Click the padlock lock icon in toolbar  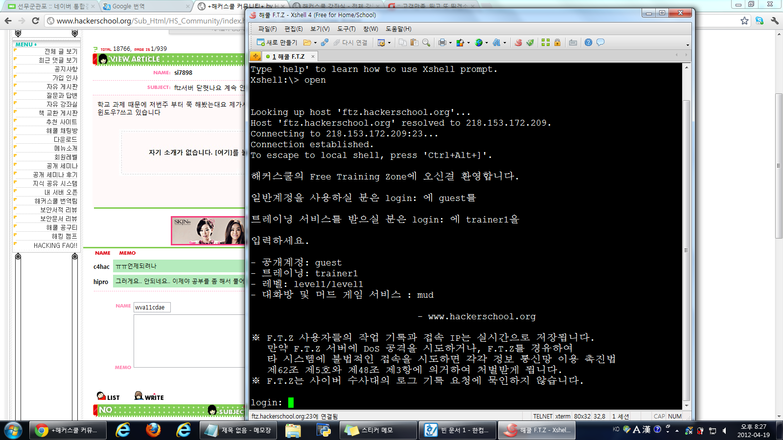click(x=557, y=43)
